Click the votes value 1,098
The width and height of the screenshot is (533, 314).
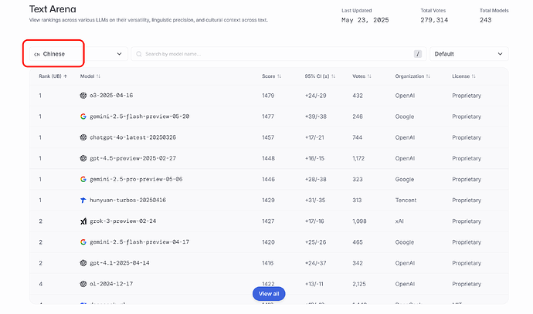[x=359, y=221]
